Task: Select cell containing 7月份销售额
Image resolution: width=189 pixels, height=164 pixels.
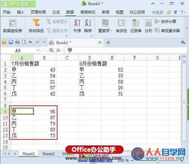Action: click(x=22, y=64)
